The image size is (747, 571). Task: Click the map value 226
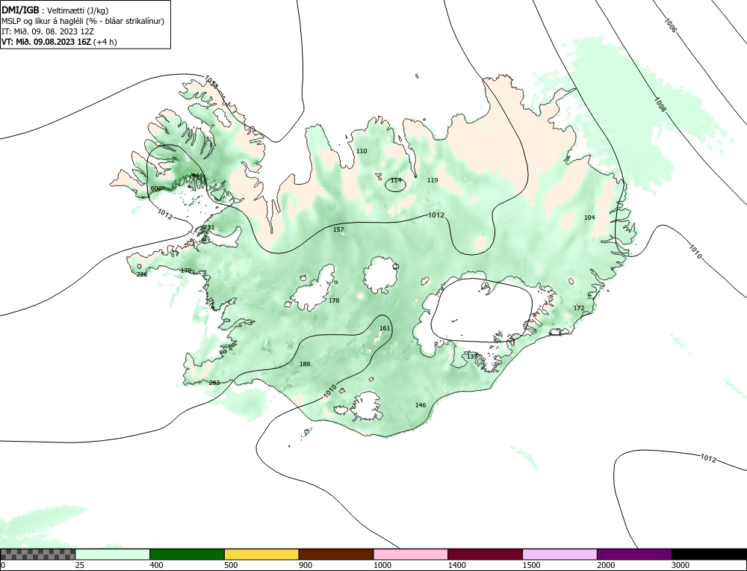tap(142, 274)
